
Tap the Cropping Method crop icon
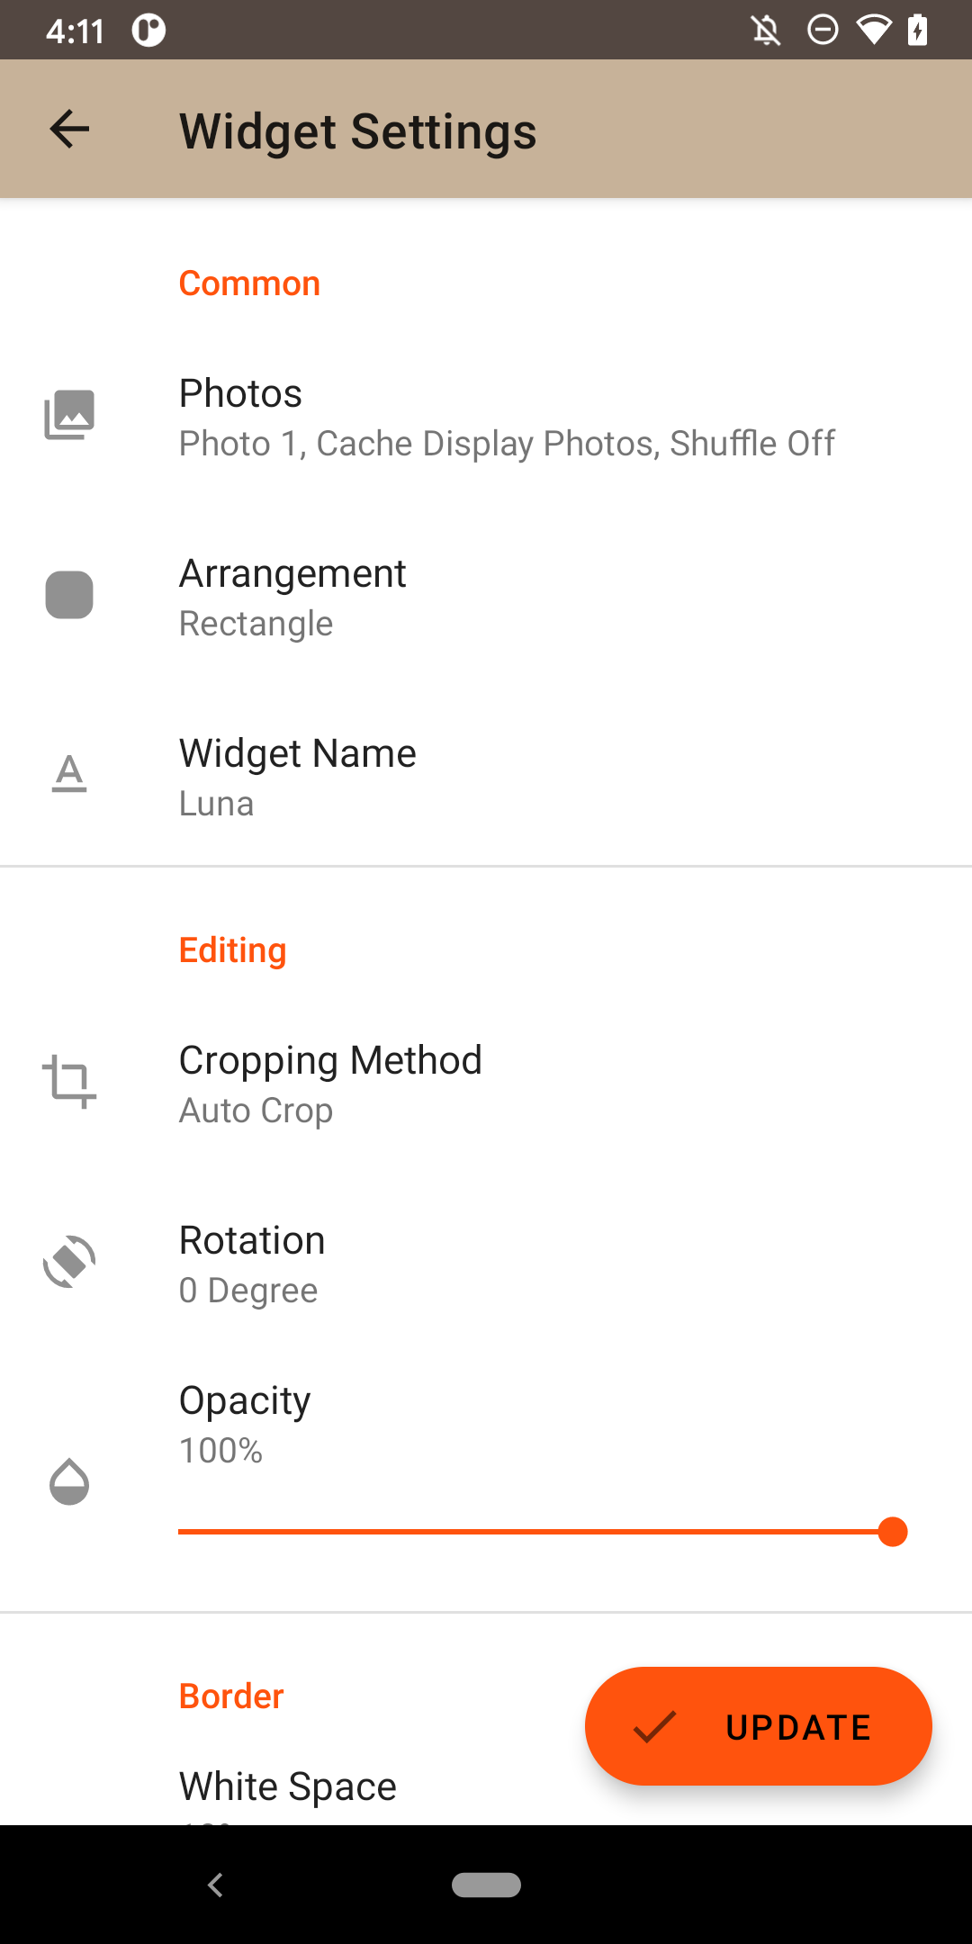[x=69, y=1081]
